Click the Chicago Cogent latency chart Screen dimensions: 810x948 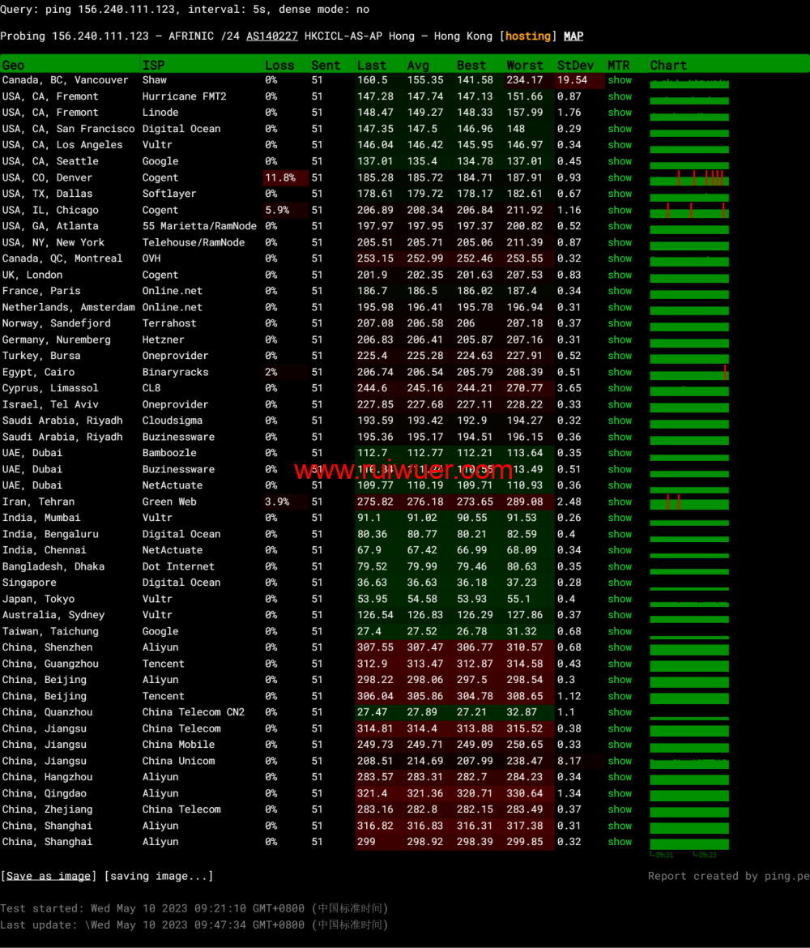pos(688,211)
